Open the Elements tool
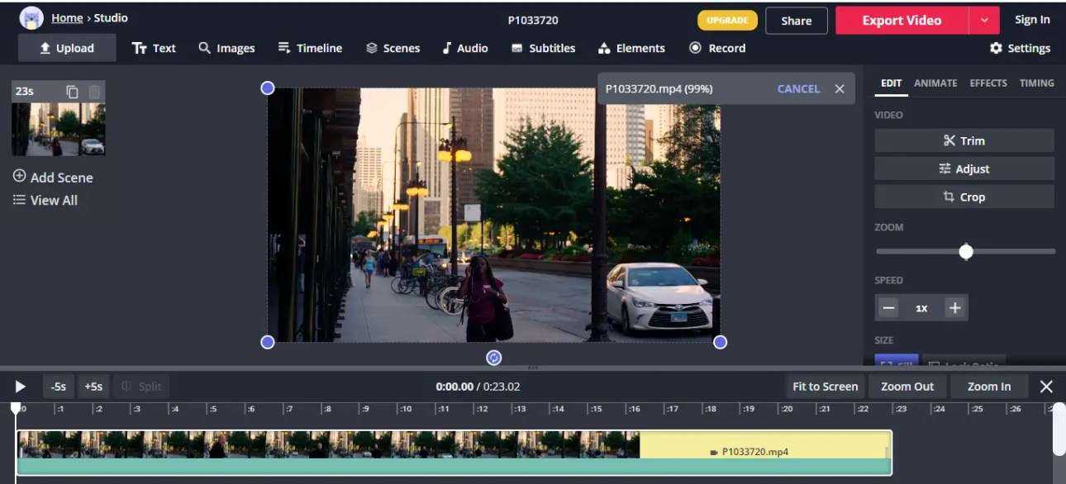This screenshot has width=1066, height=484. point(631,48)
